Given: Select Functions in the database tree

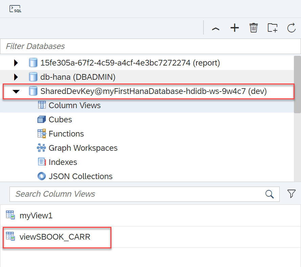Looking at the screenshot, I should pyautogui.click(x=66, y=134).
